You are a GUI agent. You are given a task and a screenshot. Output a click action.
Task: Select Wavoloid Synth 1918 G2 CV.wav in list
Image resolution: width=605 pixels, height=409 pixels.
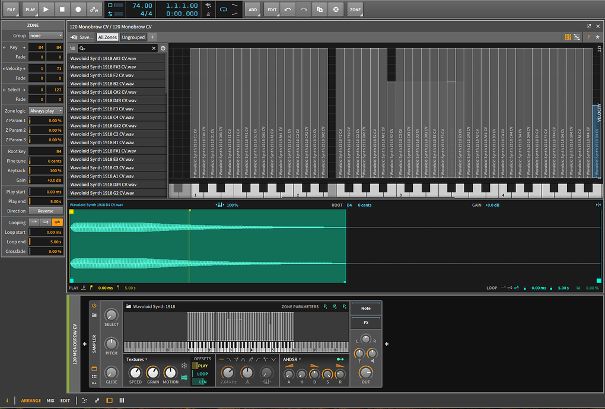[117, 193]
